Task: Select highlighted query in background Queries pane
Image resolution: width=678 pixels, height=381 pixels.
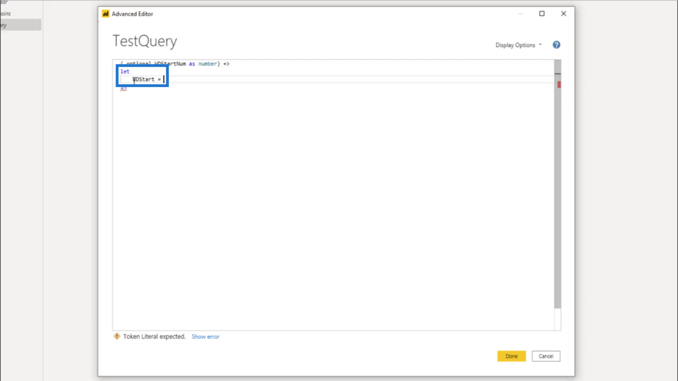Action: coord(21,25)
